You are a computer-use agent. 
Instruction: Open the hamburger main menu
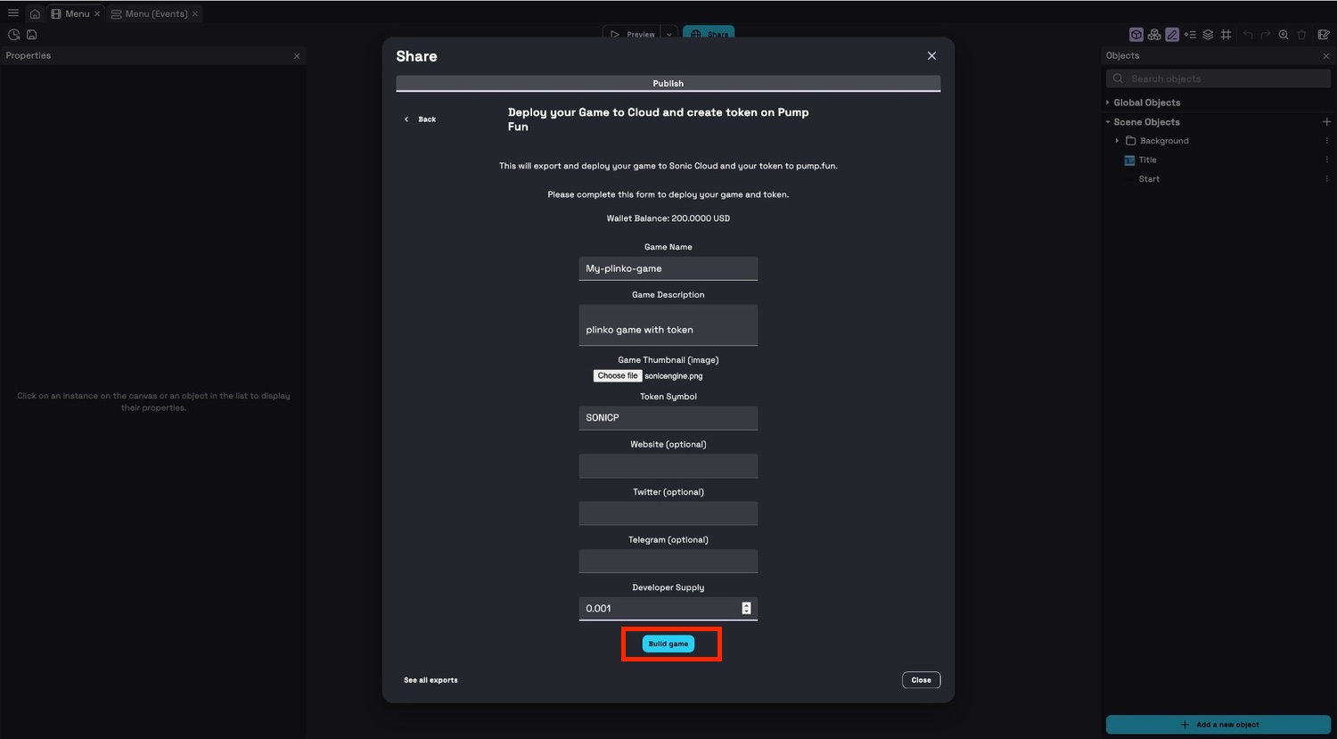13,13
